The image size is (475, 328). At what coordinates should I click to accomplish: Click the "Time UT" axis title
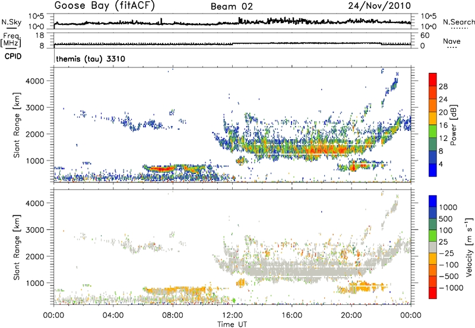tap(232, 324)
